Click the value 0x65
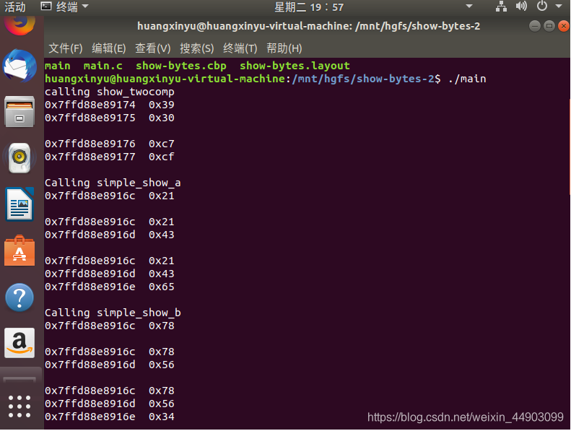This screenshot has height=431, width=571. [x=161, y=287]
